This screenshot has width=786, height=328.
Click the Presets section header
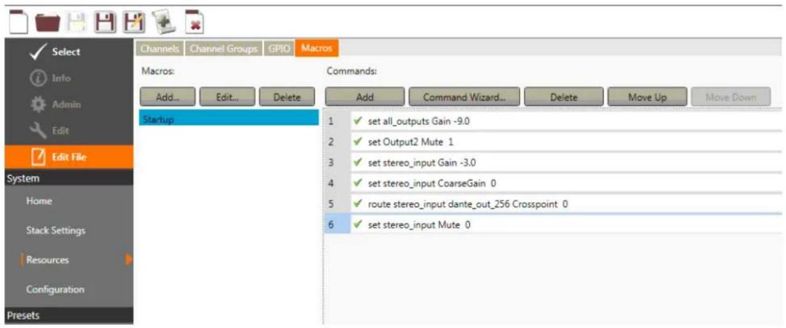click(x=69, y=315)
